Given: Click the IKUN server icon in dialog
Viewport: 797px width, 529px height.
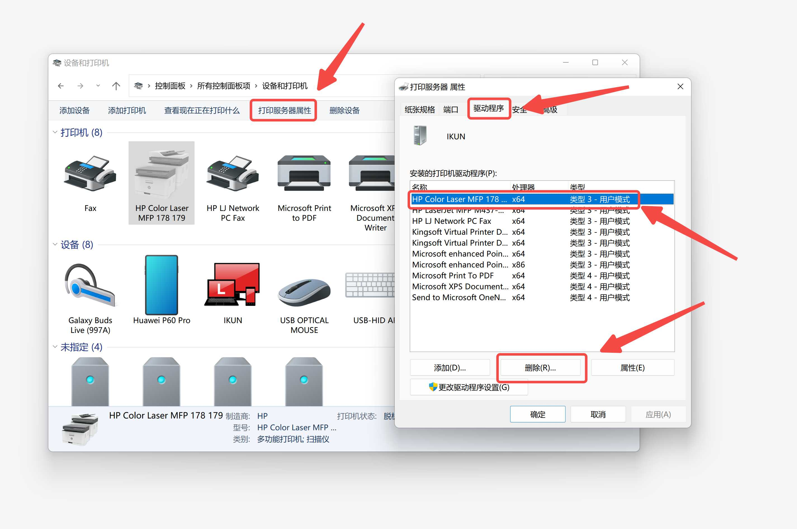Looking at the screenshot, I should [420, 136].
